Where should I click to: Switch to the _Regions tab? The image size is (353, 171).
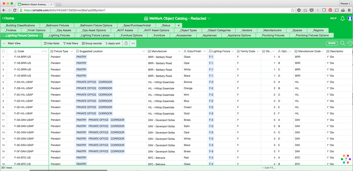coord(318,30)
